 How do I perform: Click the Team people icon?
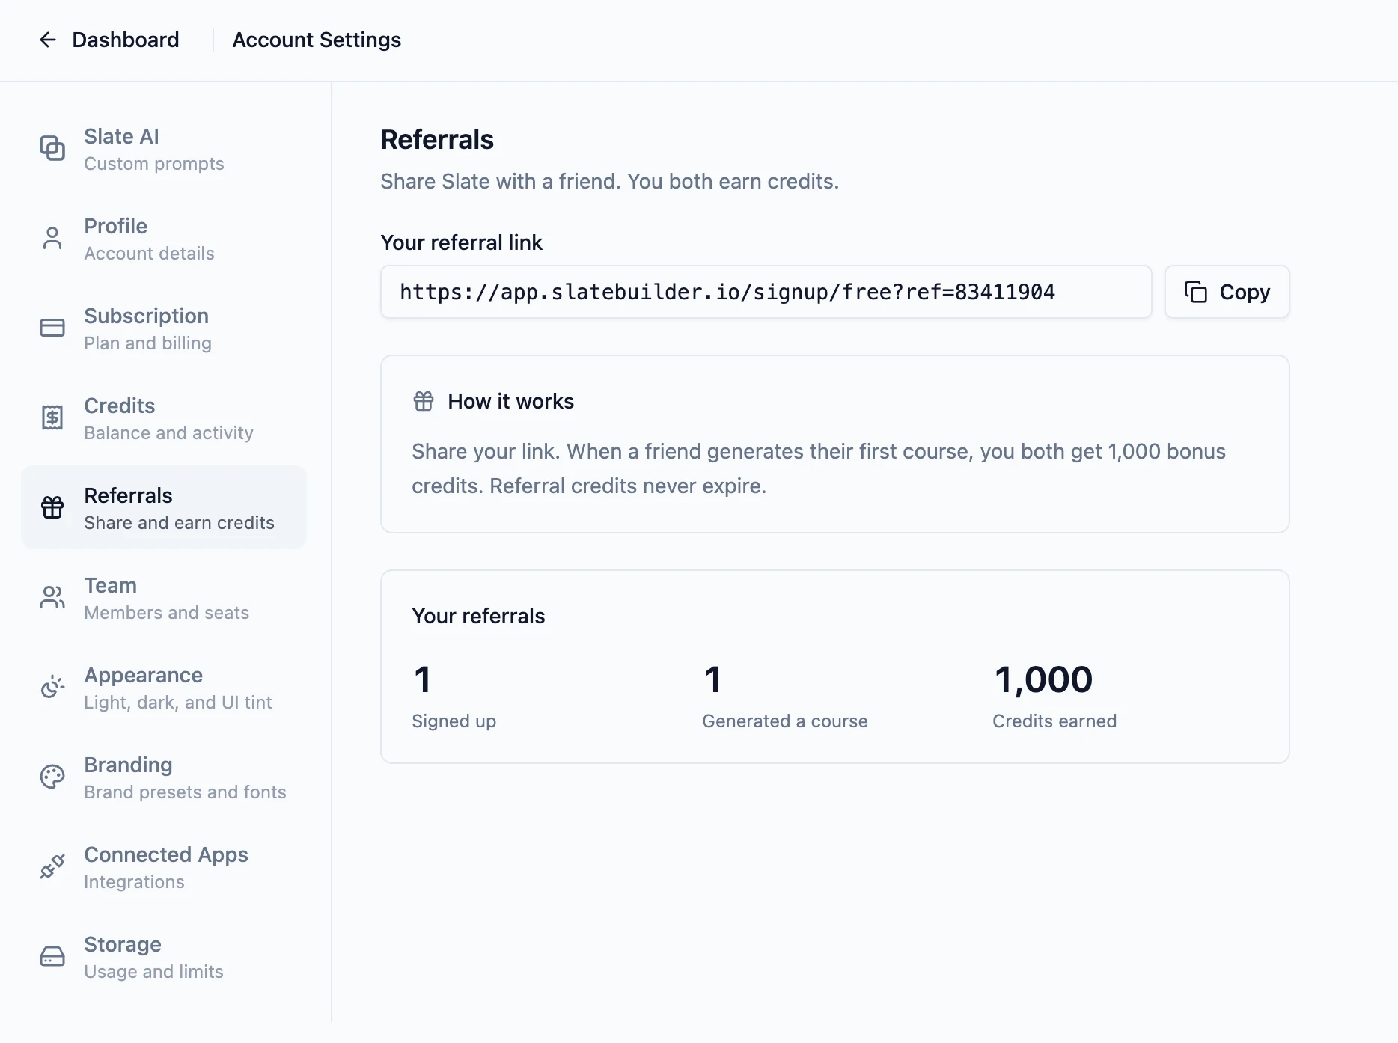(52, 597)
